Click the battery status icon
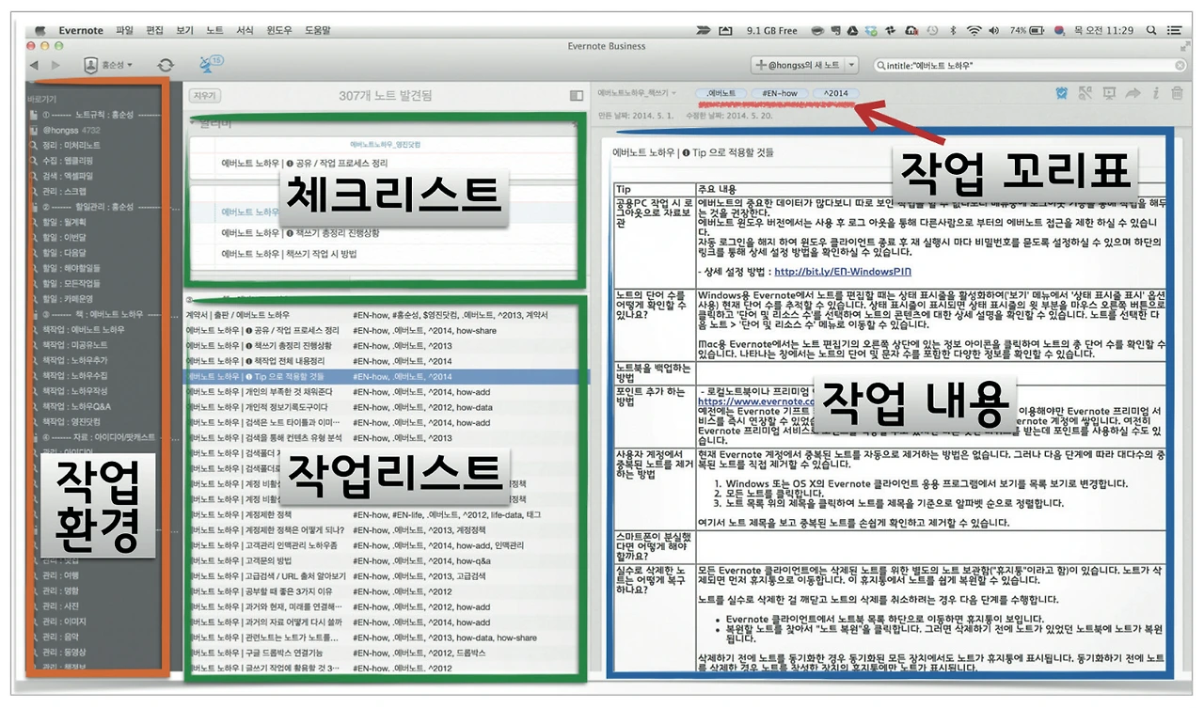The image size is (1204, 708). 1037,30
